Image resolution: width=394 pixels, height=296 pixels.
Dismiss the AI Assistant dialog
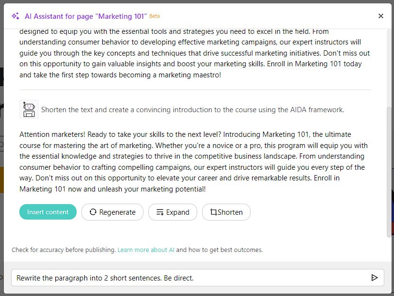pos(381,16)
